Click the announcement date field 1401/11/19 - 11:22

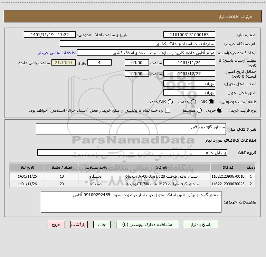coord(50,34)
